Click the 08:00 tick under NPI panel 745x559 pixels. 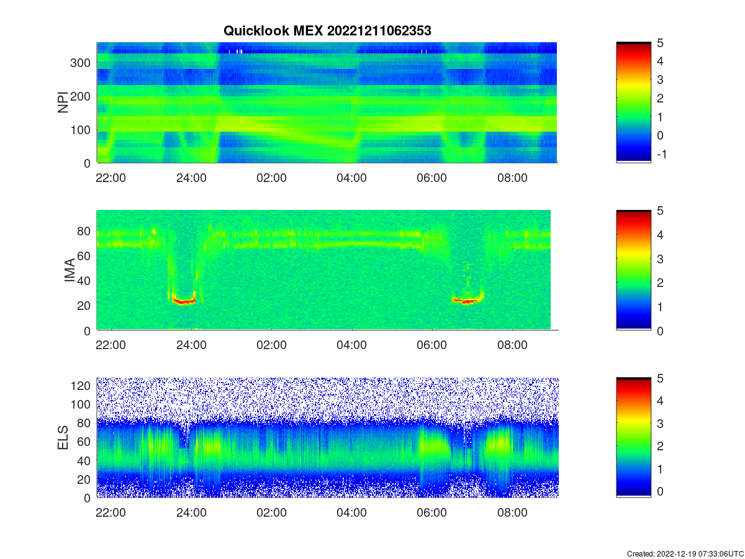(512, 178)
